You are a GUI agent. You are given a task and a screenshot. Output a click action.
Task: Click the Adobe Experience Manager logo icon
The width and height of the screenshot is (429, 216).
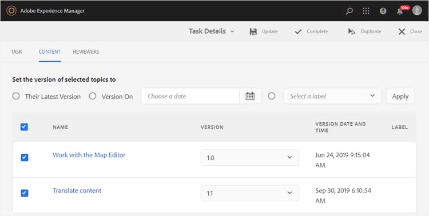pos(11,11)
